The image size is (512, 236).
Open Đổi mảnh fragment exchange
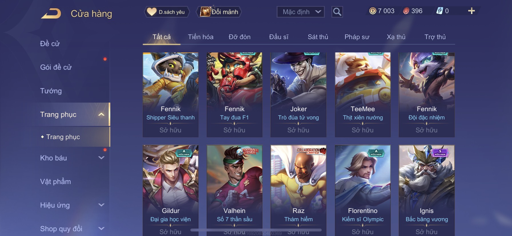point(219,12)
